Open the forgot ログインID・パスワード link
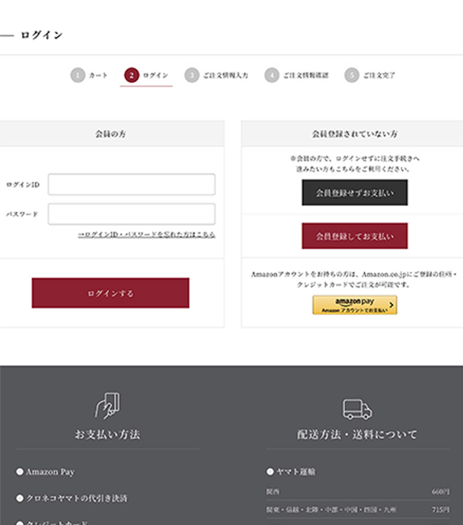The image size is (463, 525). [146, 234]
